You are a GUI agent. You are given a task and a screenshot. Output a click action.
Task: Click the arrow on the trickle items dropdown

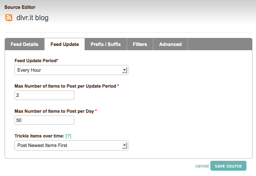tap(124, 145)
